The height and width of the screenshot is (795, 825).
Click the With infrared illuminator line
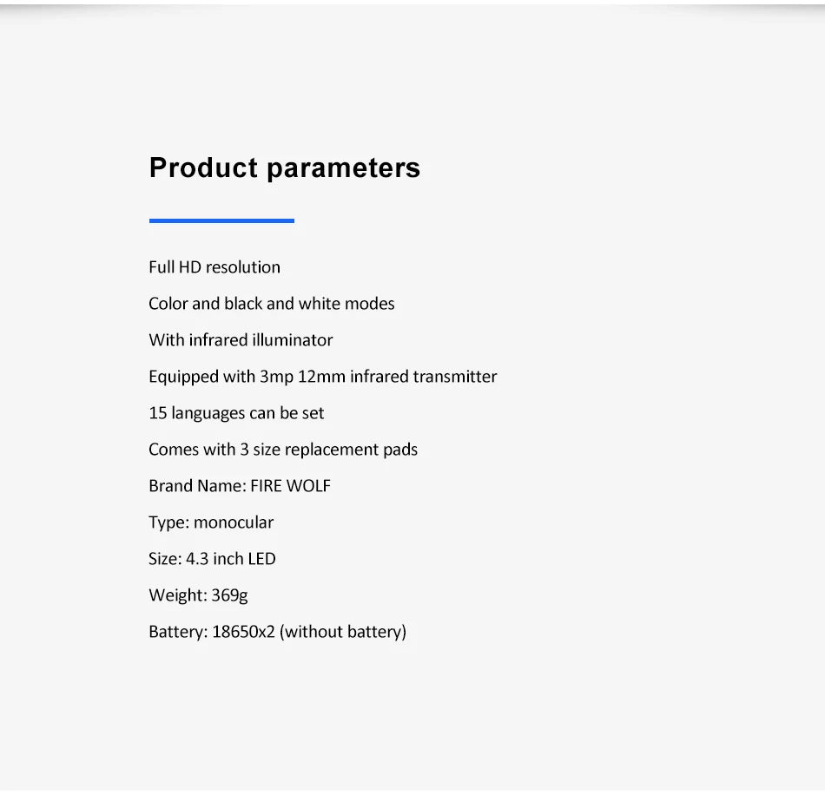click(x=241, y=340)
